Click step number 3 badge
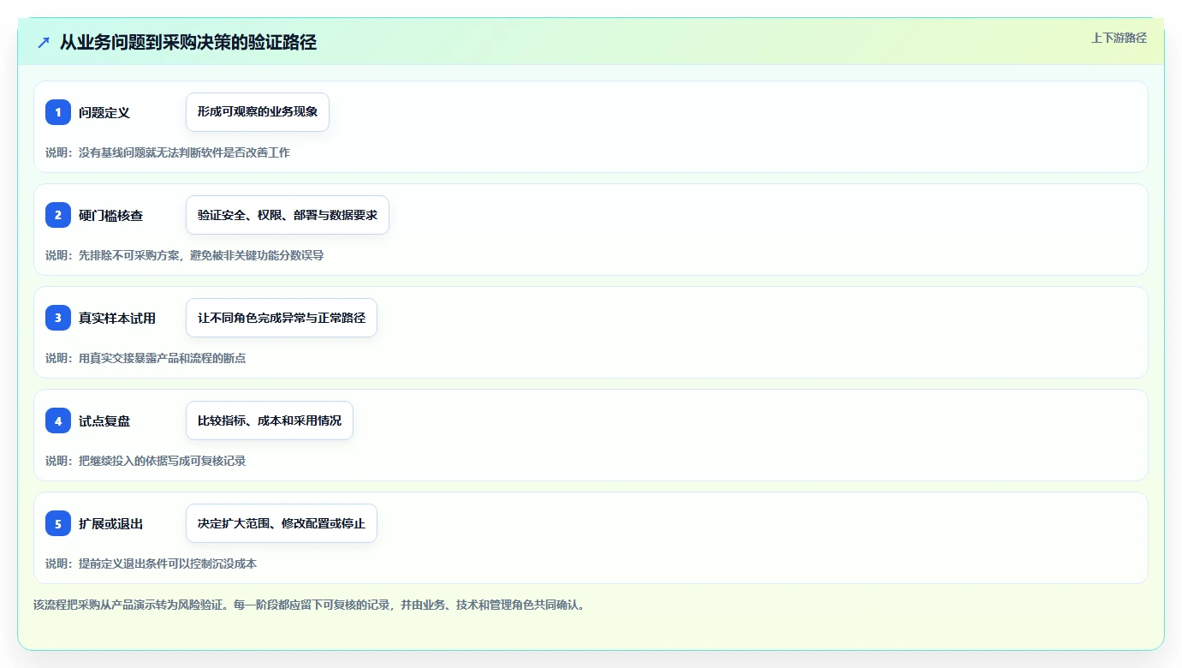The image size is (1182, 668). [x=58, y=318]
